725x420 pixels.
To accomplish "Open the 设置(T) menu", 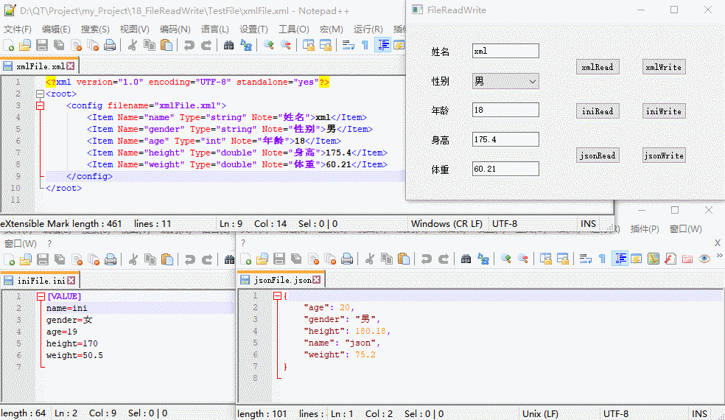I will click(253, 29).
